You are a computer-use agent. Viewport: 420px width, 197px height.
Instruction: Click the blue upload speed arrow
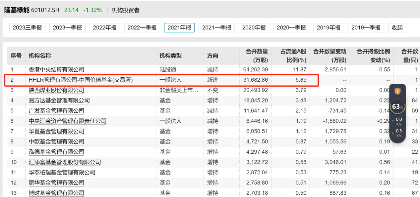point(393,121)
